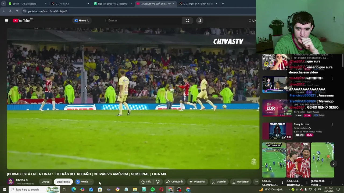Share the video with Compartir
The image size is (344, 193).
coord(174,182)
